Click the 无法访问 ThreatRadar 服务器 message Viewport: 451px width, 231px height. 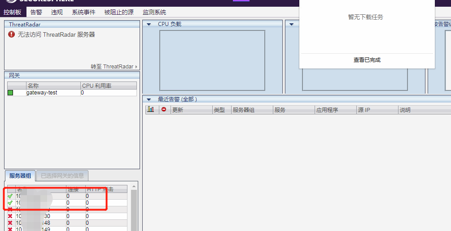(x=57, y=34)
